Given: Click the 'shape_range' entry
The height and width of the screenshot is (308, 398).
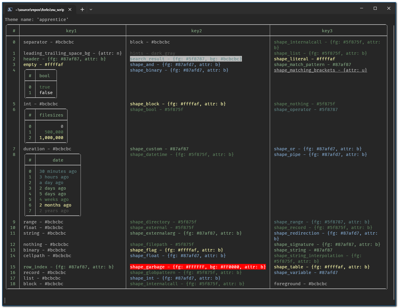Looking at the screenshot, I should (322, 222).
